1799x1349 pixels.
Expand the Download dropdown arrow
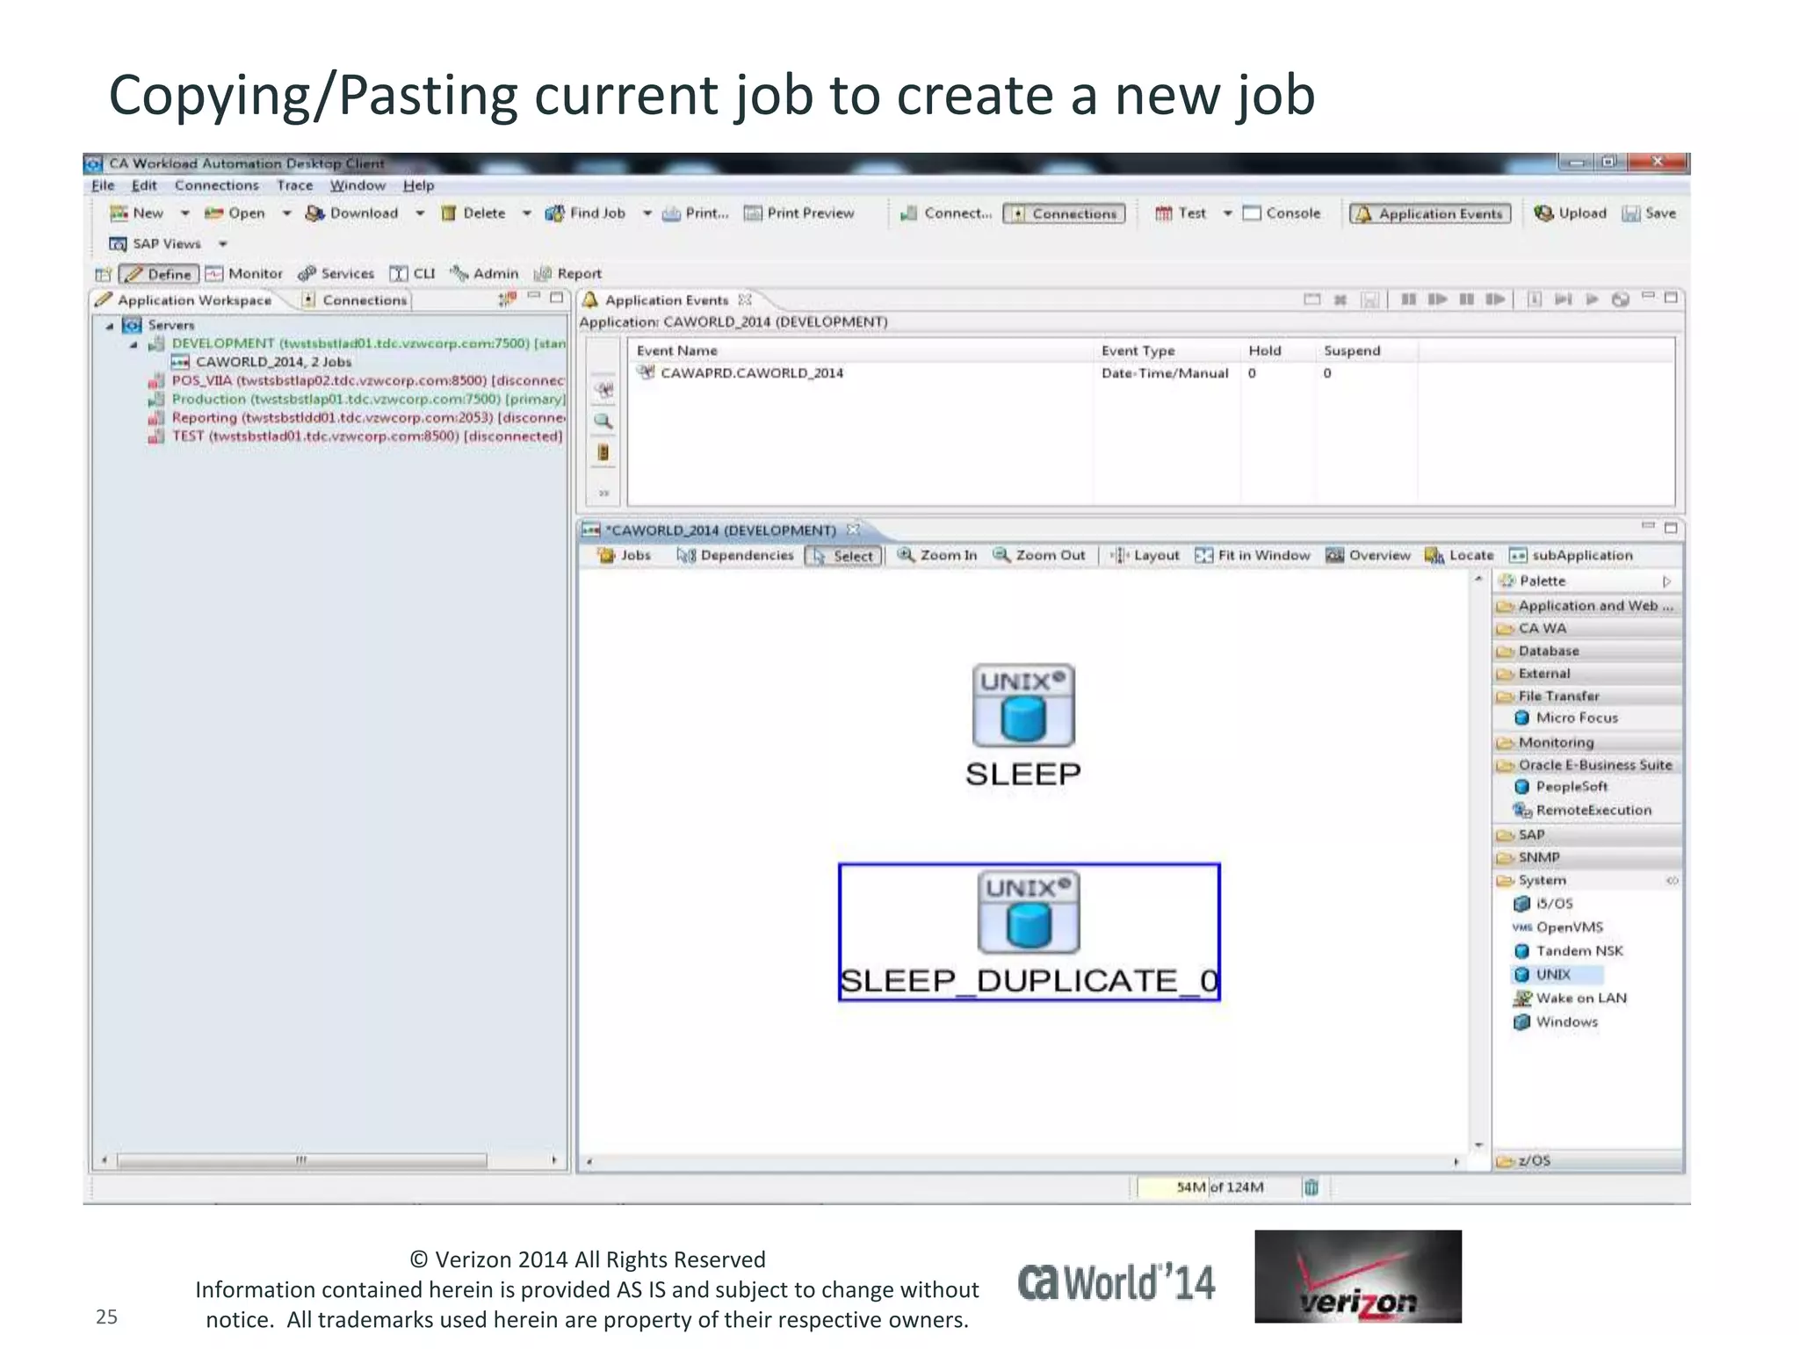click(420, 213)
